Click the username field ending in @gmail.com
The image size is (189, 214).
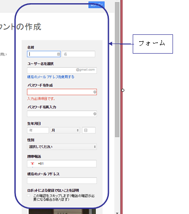62,70
